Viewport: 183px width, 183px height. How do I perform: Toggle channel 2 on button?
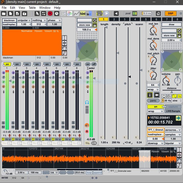(17, 64)
